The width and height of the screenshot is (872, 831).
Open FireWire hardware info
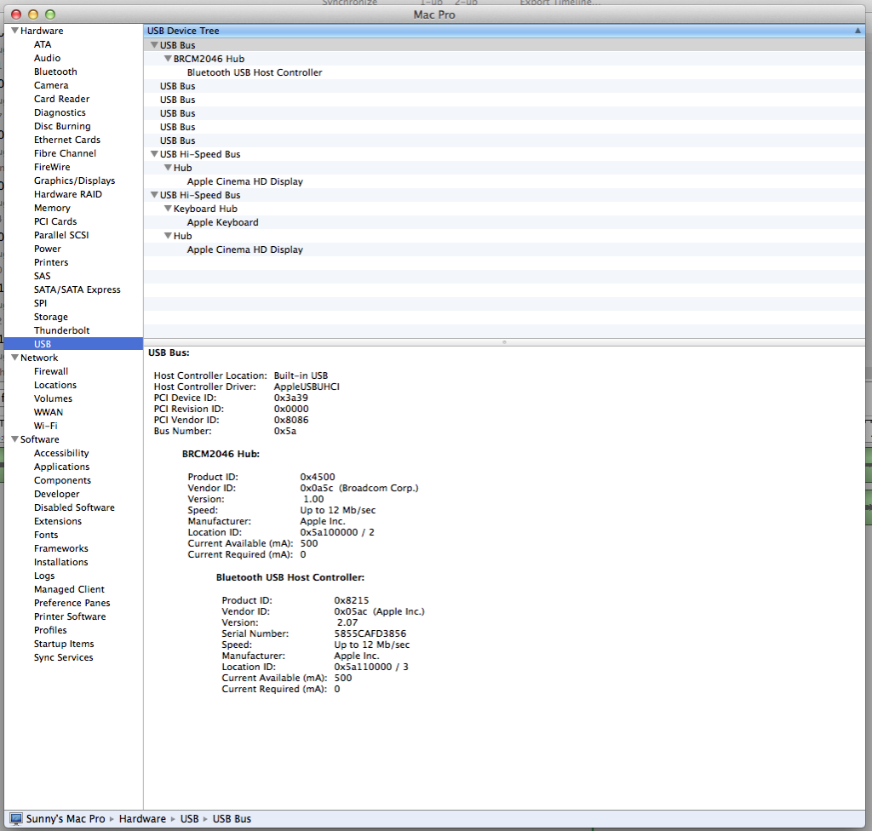[52, 167]
